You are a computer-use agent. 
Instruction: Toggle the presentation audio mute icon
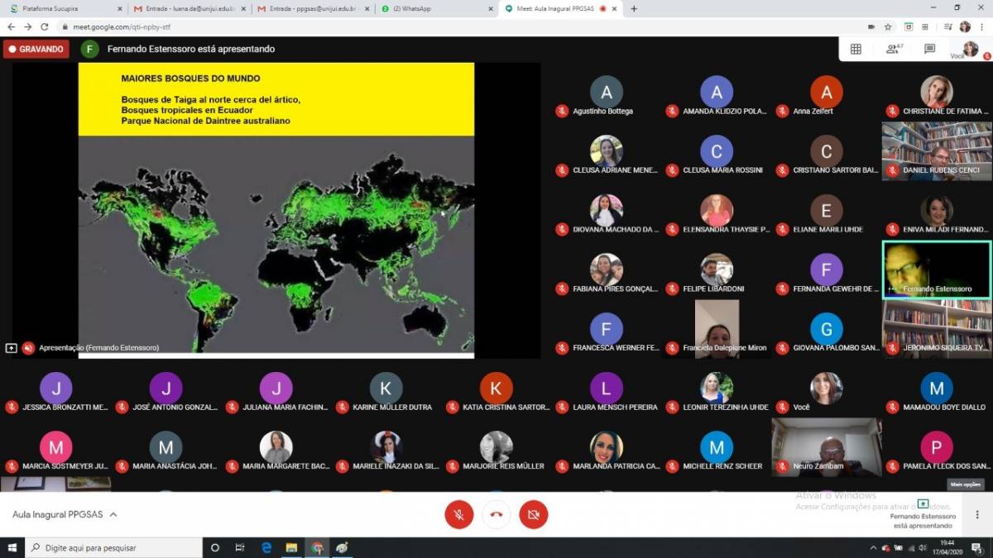pos(28,348)
